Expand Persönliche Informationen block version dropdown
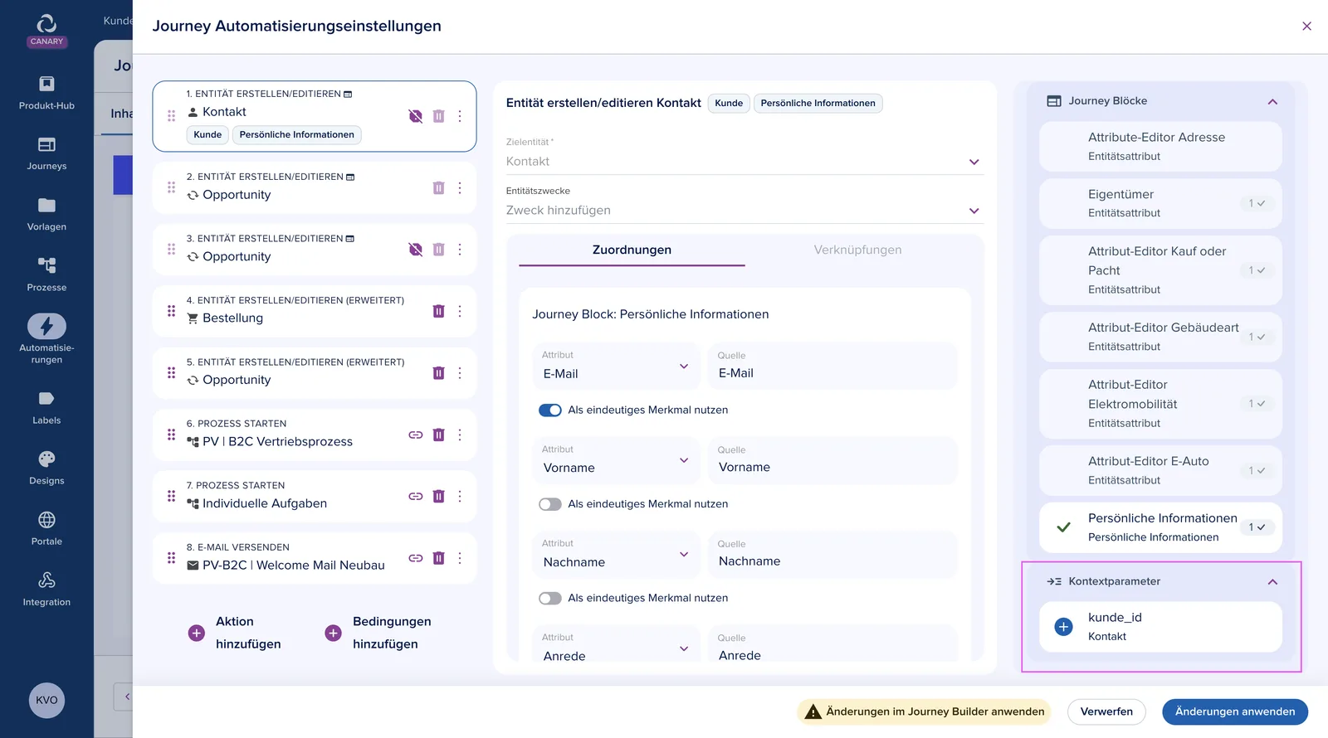 pos(1257,527)
